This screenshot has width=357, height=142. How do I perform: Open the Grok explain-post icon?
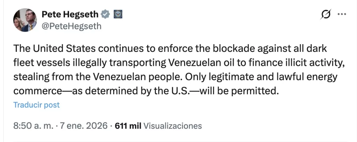(326, 14)
